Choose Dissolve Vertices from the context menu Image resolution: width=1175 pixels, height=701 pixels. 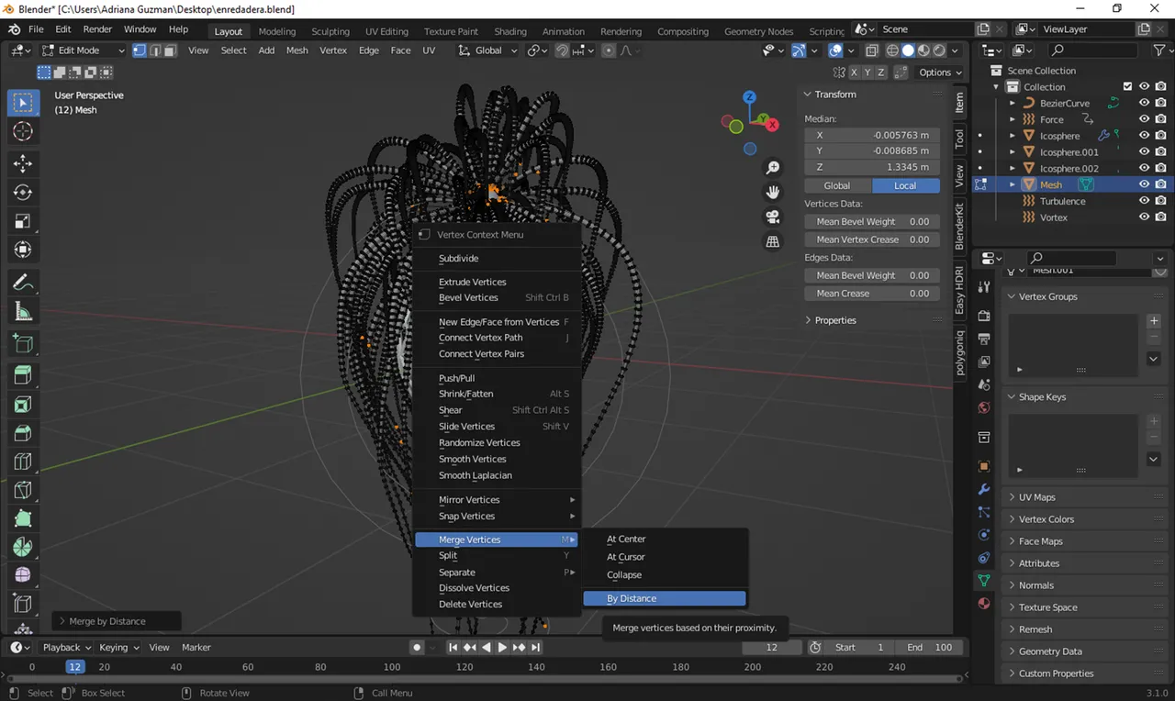[497, 588]
